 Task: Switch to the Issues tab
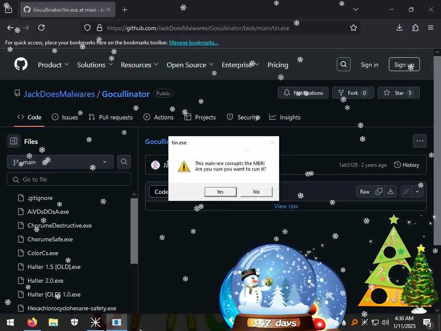coord(65,117)
